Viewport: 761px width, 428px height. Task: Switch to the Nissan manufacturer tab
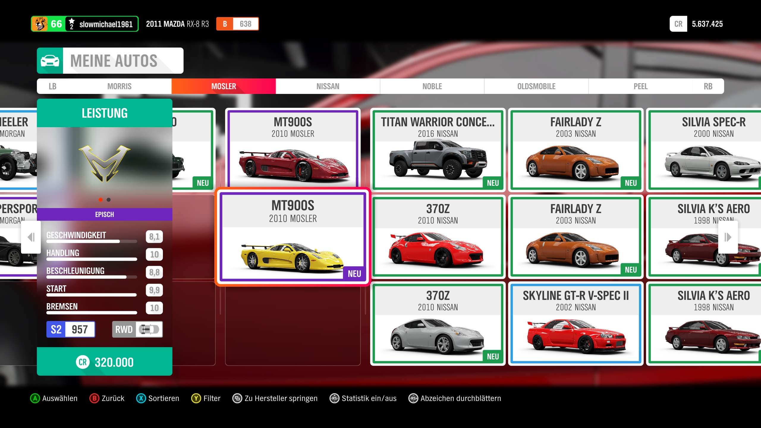tap(328, 86)
